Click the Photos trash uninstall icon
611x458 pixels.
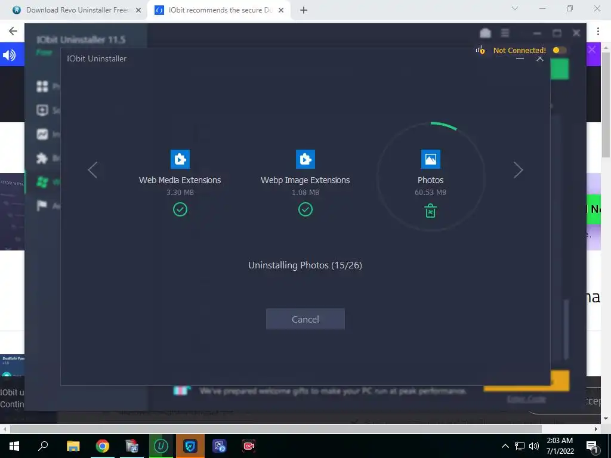pyautogui.click(x=430, y=211)
